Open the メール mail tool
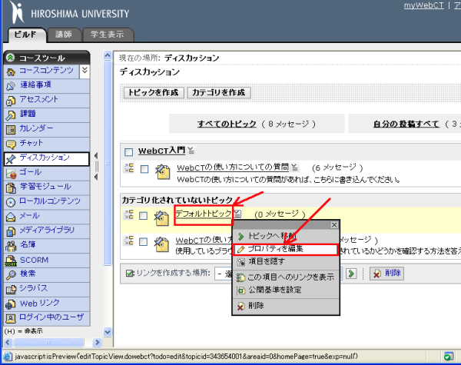461x365 pixels. tap(29, 216)
